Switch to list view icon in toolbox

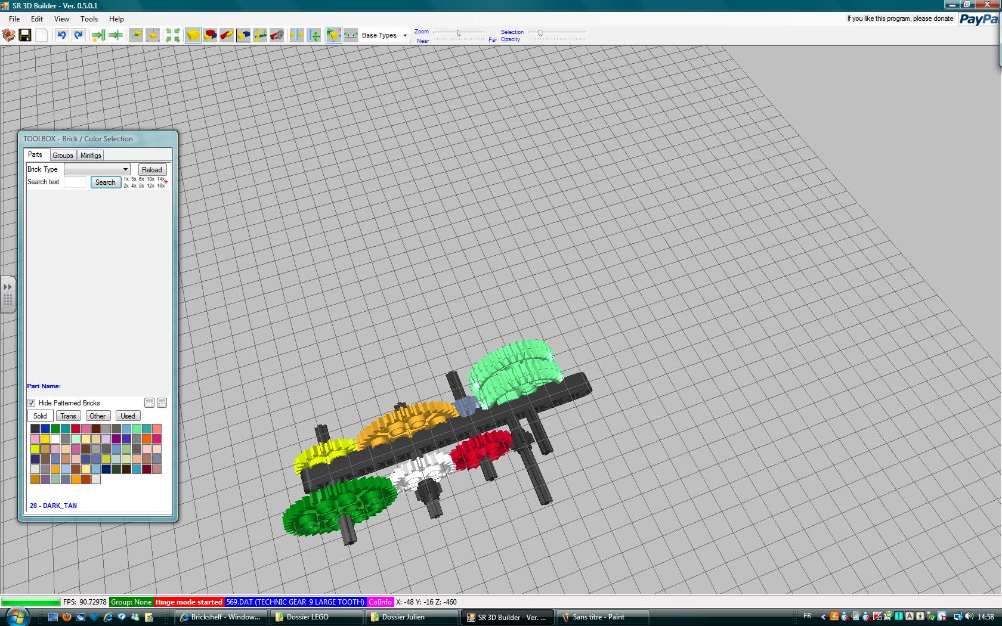coord(150,403)
